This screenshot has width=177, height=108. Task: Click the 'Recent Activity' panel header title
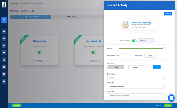(117, 5)
